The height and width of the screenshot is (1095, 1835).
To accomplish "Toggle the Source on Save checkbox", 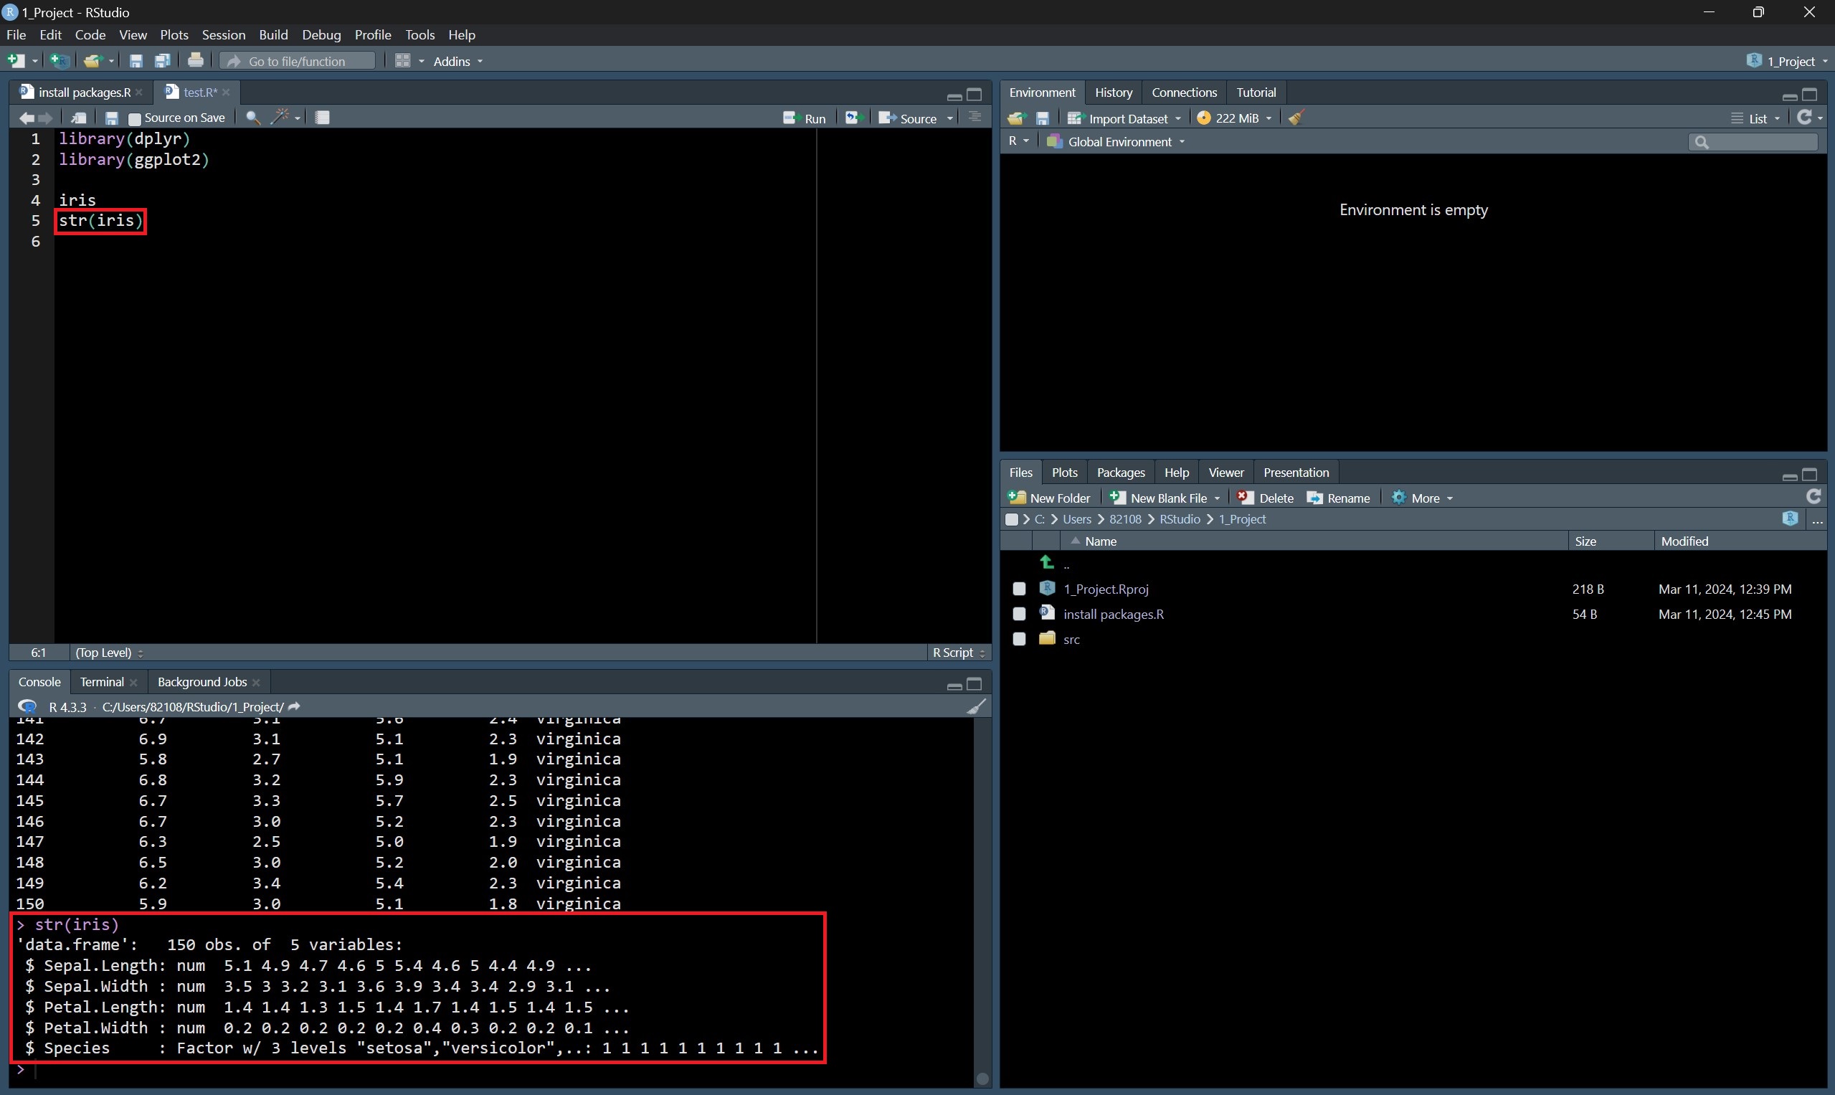I will tap(134, 119).
